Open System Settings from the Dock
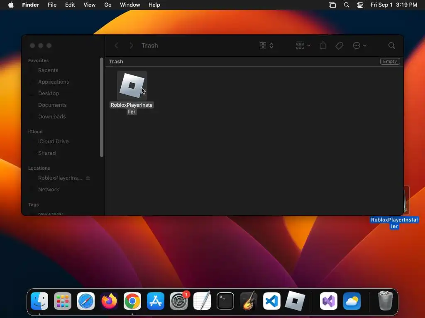 click(x=179, y=301)
